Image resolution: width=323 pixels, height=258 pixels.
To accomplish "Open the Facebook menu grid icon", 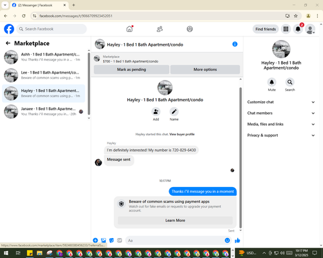I will click(x=286, y=29).
